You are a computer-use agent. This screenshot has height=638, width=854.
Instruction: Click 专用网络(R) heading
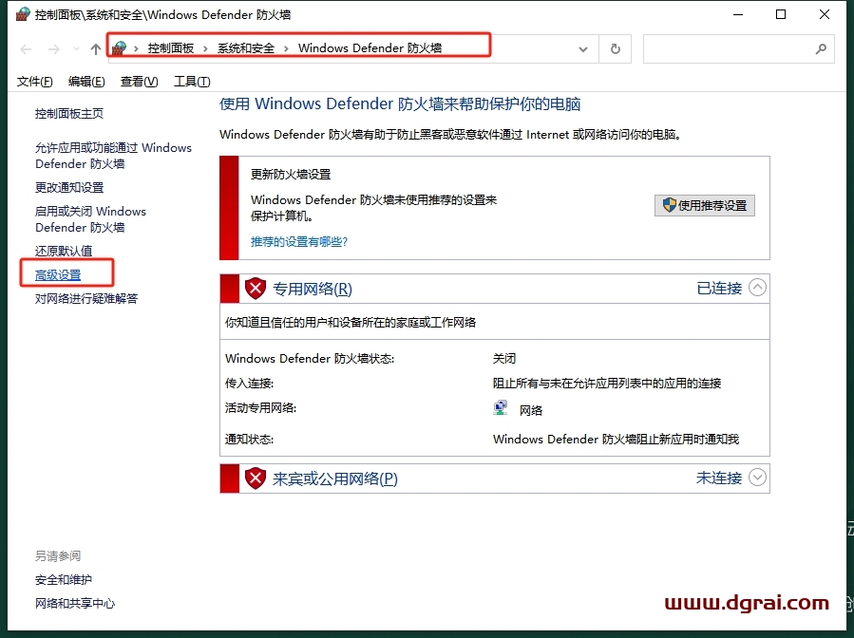click(313, 289)
